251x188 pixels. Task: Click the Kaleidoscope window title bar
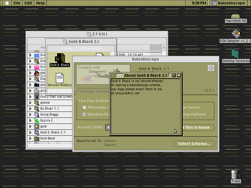[x=146, y=59]
